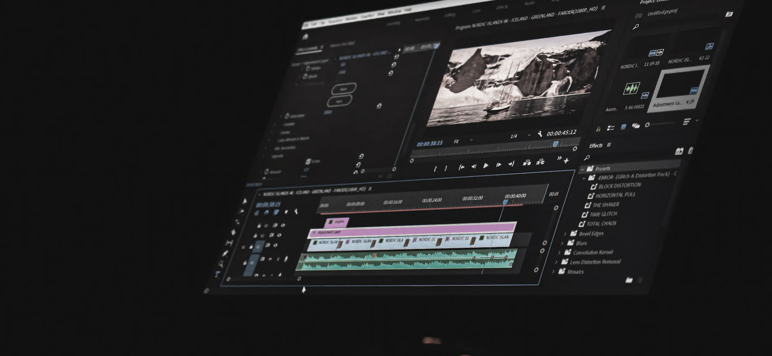Click the timeline playhead at 00:00:40:00
This screenshot has width=772, height=356.
[x=505, y=202]
